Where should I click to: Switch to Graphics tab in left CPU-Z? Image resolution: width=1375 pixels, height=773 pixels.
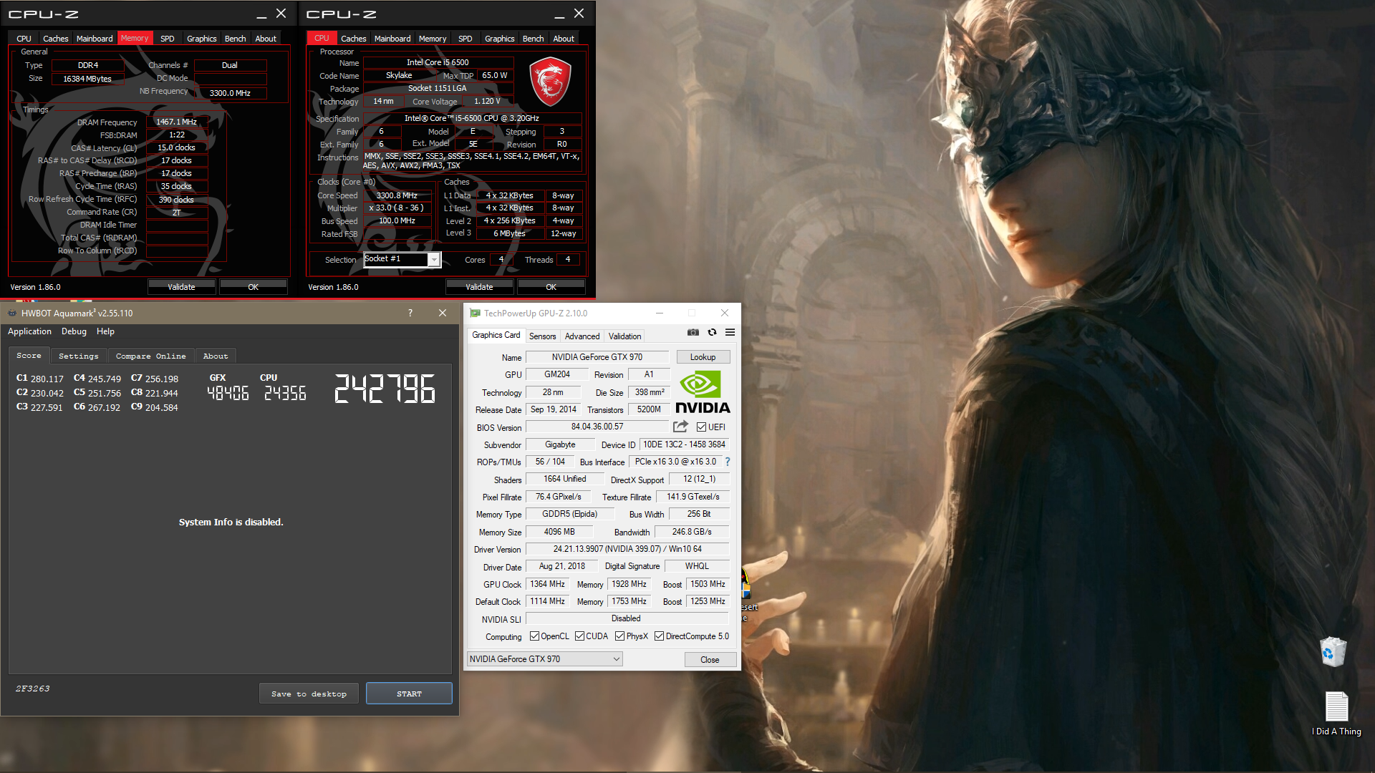pyautogui.click(x=201, y=39)
